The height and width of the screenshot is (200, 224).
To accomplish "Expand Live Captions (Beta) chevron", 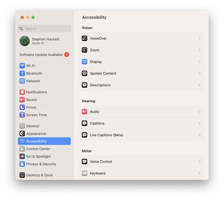I will coord(199,135).
